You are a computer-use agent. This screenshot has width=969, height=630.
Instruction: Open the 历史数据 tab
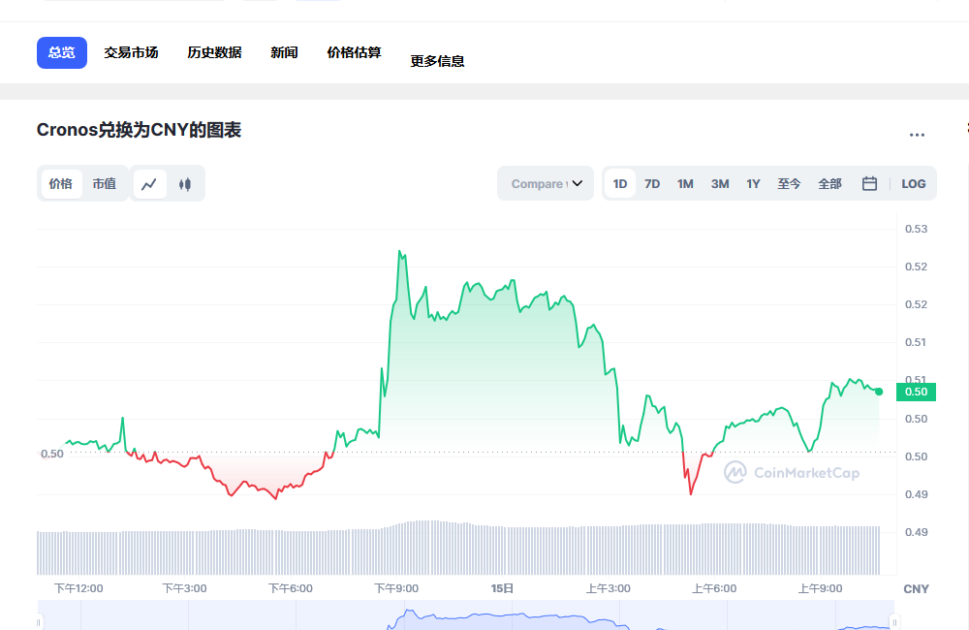coord(213,52)
